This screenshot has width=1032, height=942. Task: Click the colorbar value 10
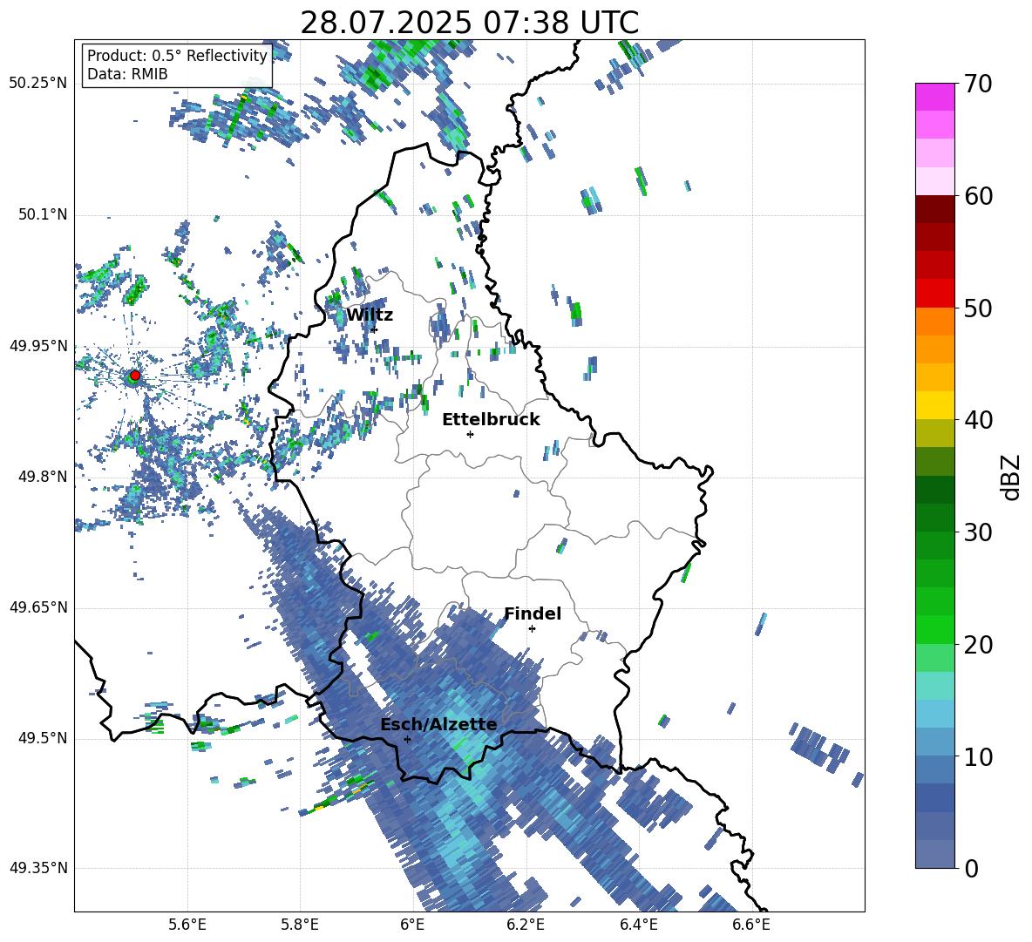978,756
